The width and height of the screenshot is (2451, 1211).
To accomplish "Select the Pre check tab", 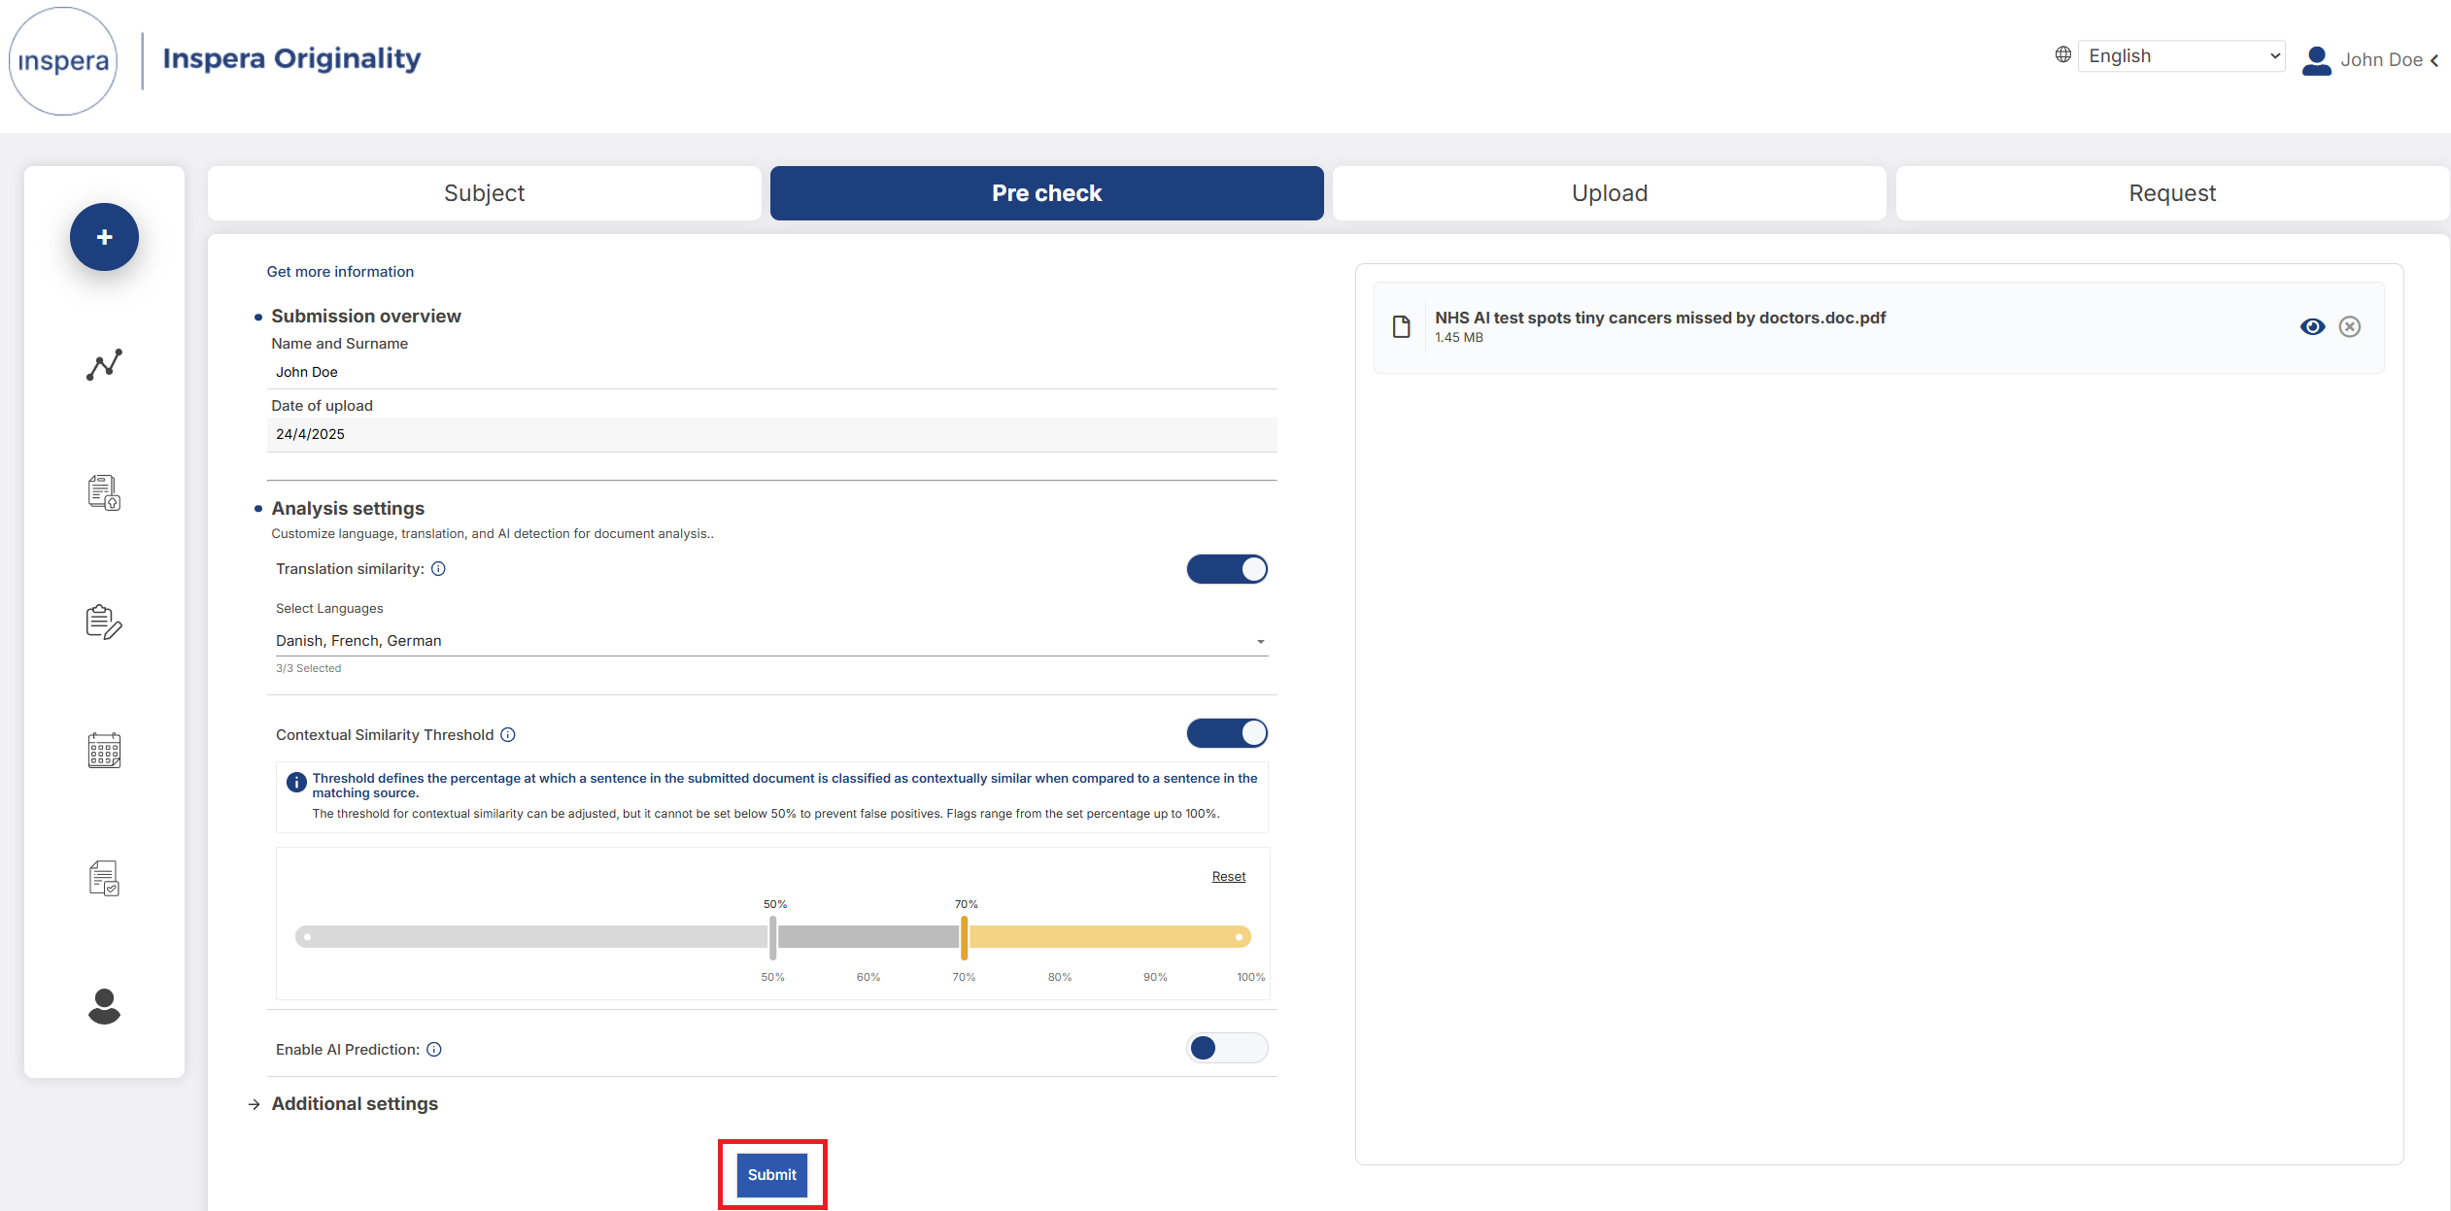I will click(1047, 193).
